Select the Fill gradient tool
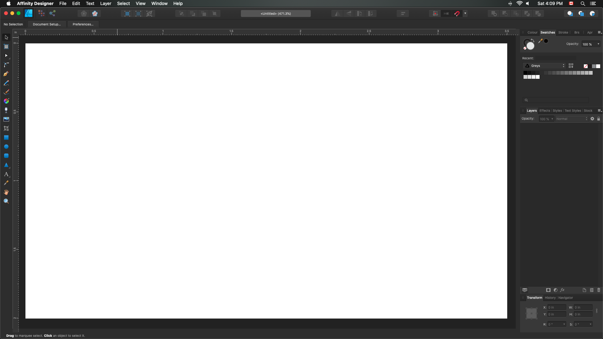 coord(6,101)
